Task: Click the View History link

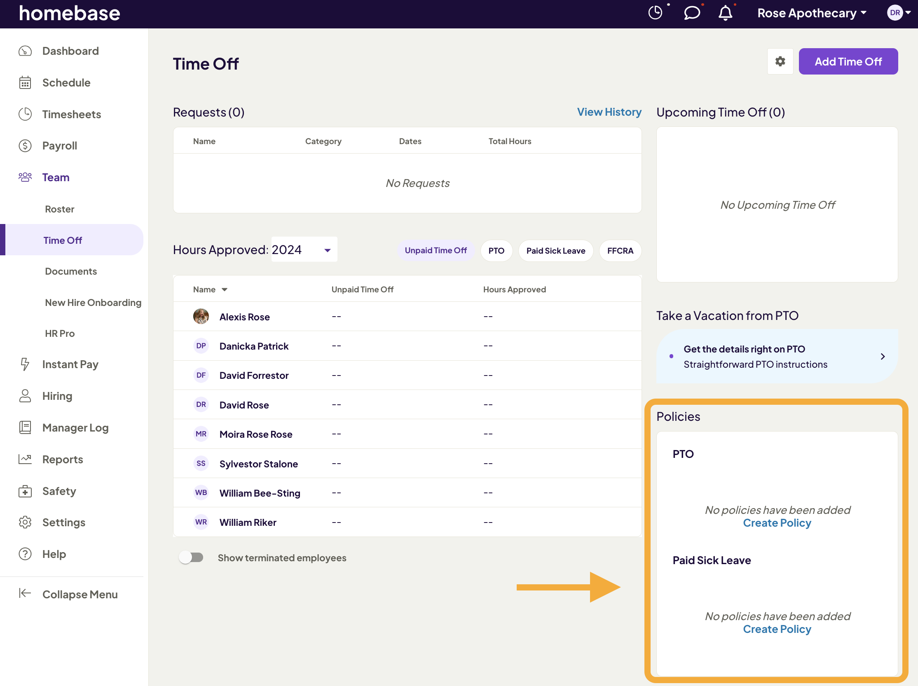Action: (x=609, y=112)
